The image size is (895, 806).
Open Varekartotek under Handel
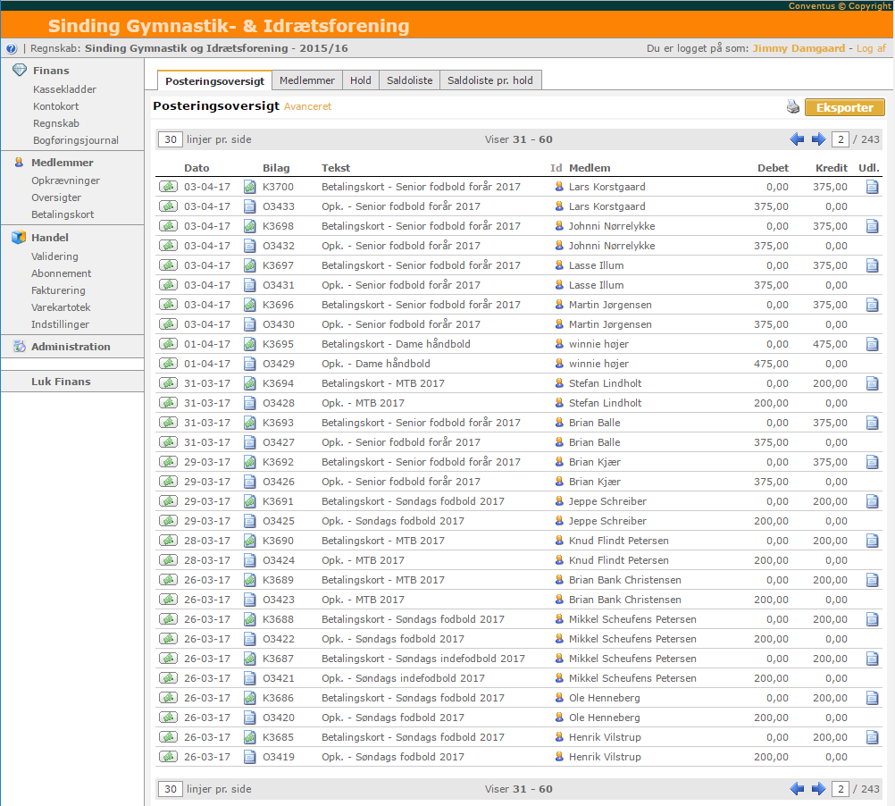click(x=61, y=307)
